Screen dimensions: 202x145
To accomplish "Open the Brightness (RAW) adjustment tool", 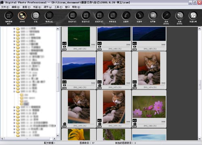I will (179, 16).
